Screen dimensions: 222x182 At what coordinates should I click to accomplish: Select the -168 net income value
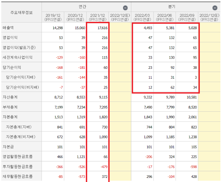[59, 68]
